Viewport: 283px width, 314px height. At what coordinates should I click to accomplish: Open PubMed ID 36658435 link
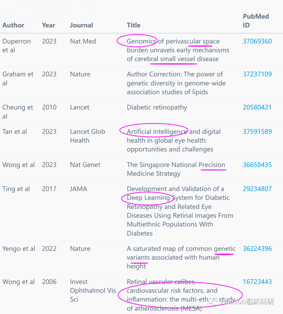point(257,164)
